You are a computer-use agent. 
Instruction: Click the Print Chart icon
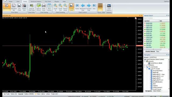pos(44,7)
